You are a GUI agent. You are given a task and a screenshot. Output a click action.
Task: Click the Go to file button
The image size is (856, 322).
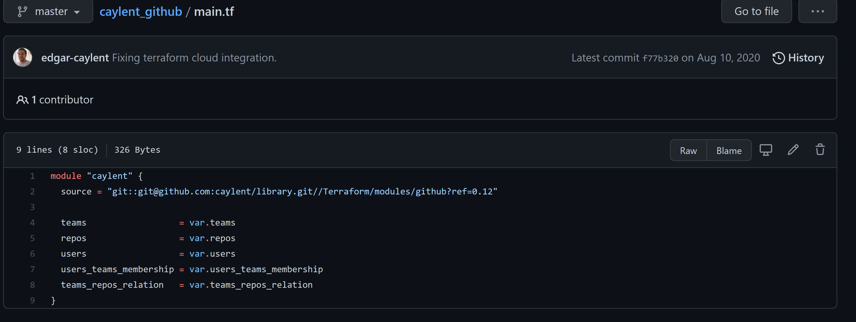tap(756, 11)
